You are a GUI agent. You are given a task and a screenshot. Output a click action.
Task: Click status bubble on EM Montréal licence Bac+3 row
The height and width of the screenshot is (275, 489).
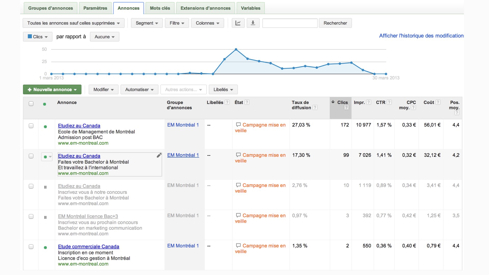pyautogui.click(x=238, y=215)
